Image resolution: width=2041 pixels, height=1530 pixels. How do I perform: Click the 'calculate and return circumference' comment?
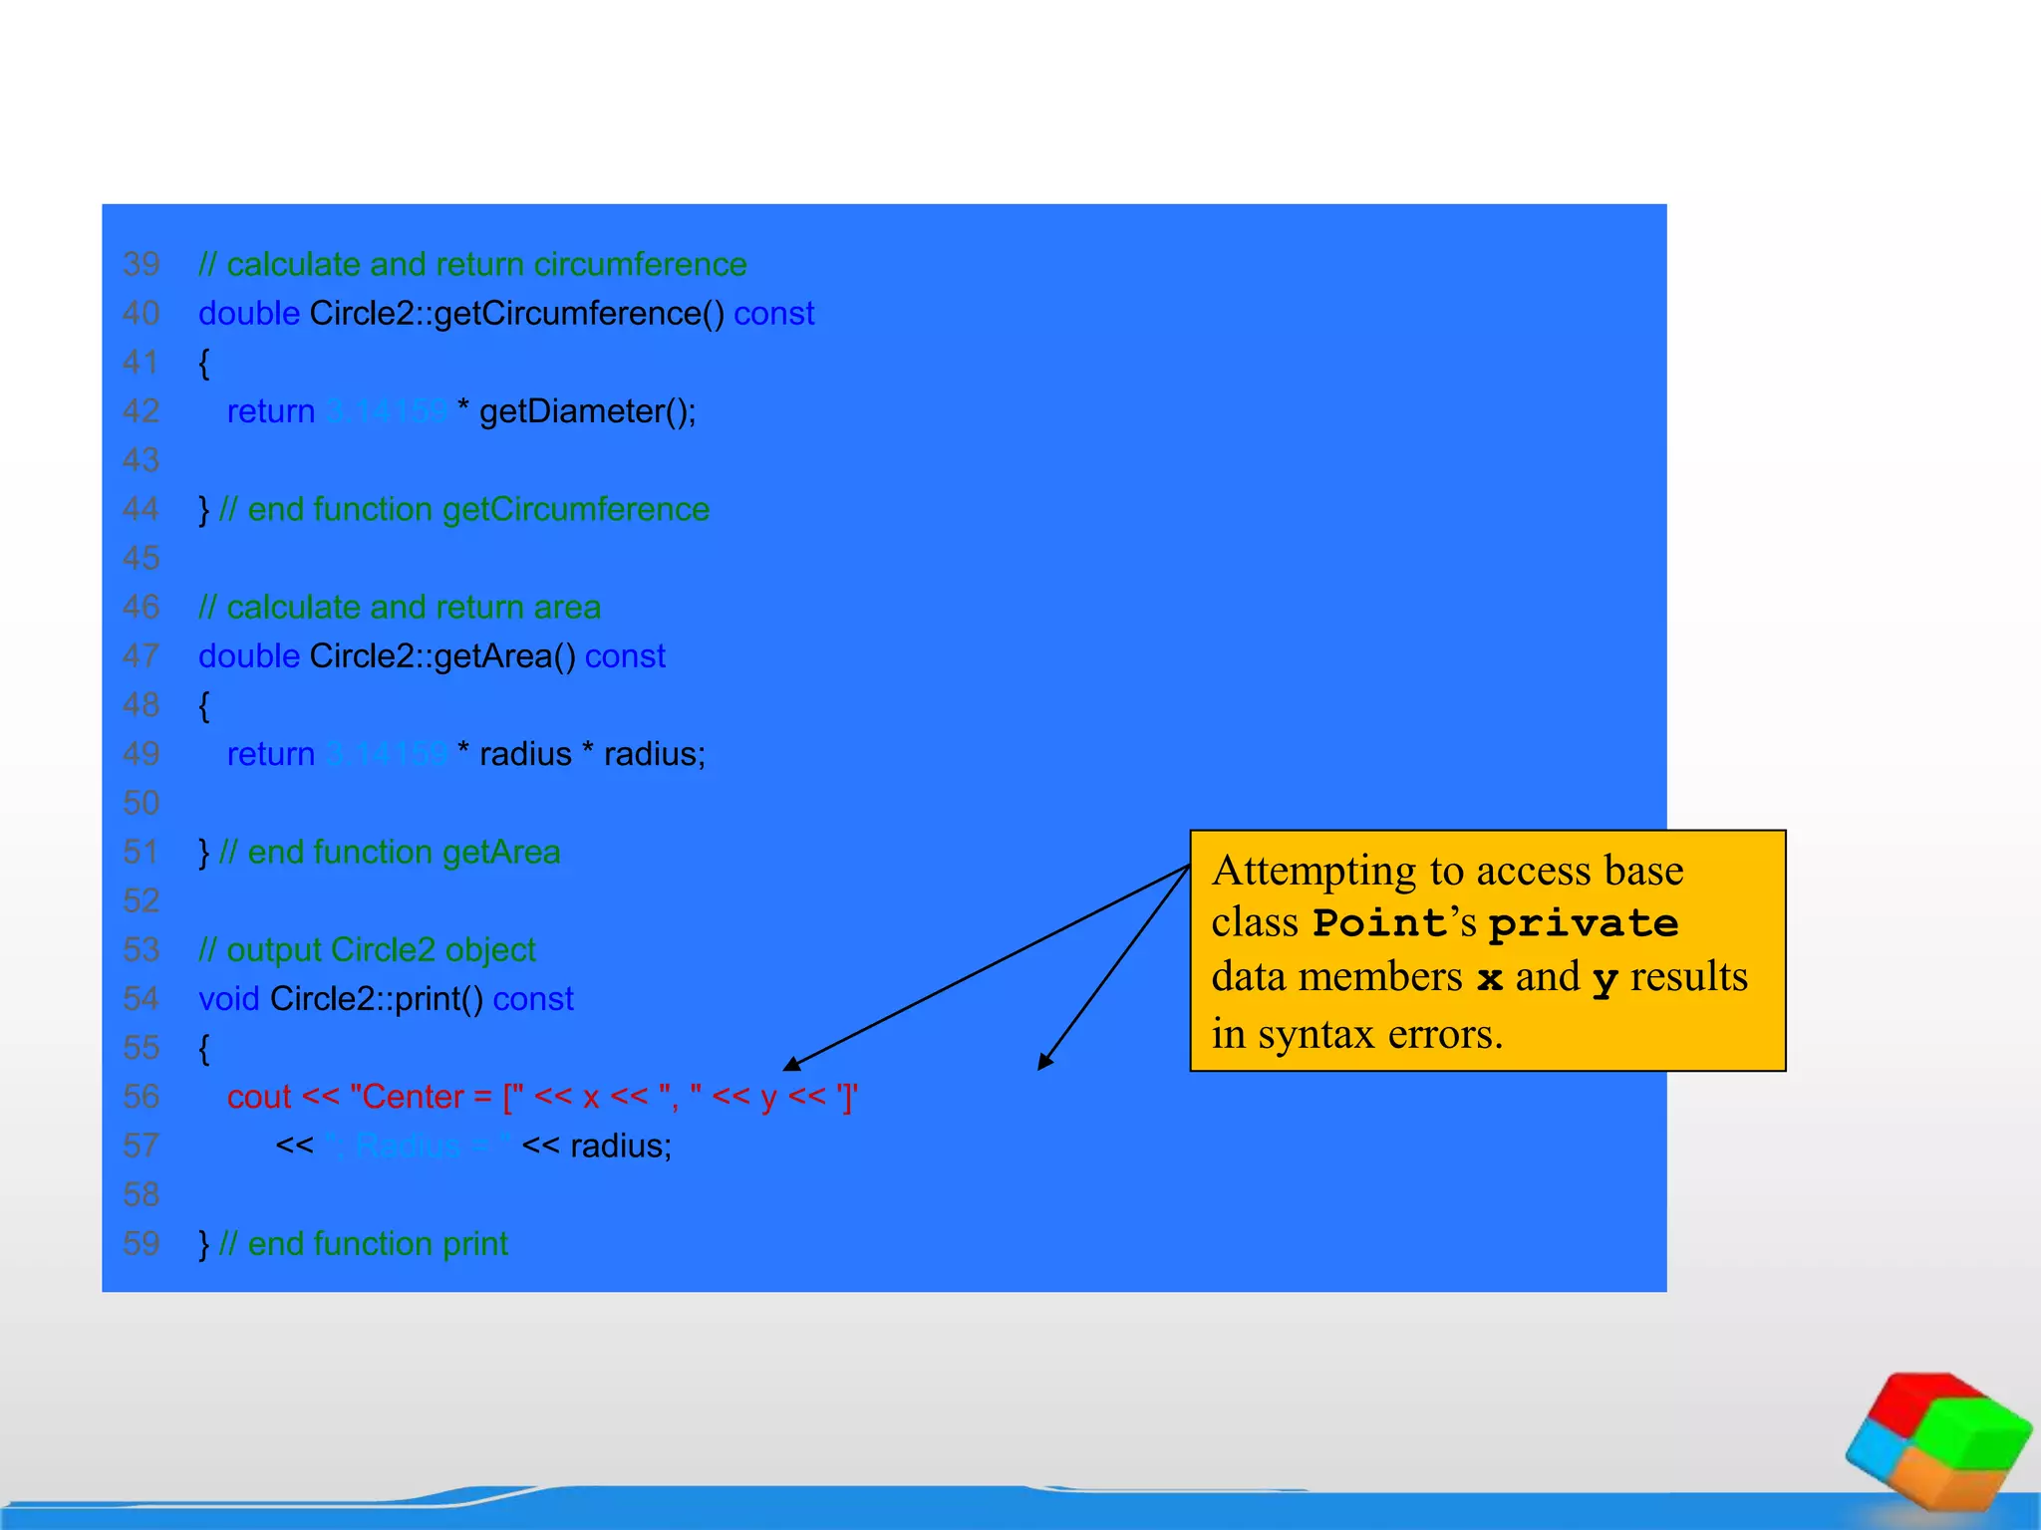pos(472,265)
